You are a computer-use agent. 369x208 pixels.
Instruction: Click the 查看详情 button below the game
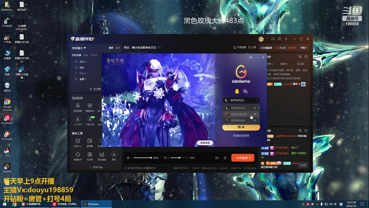click(205, 143)
